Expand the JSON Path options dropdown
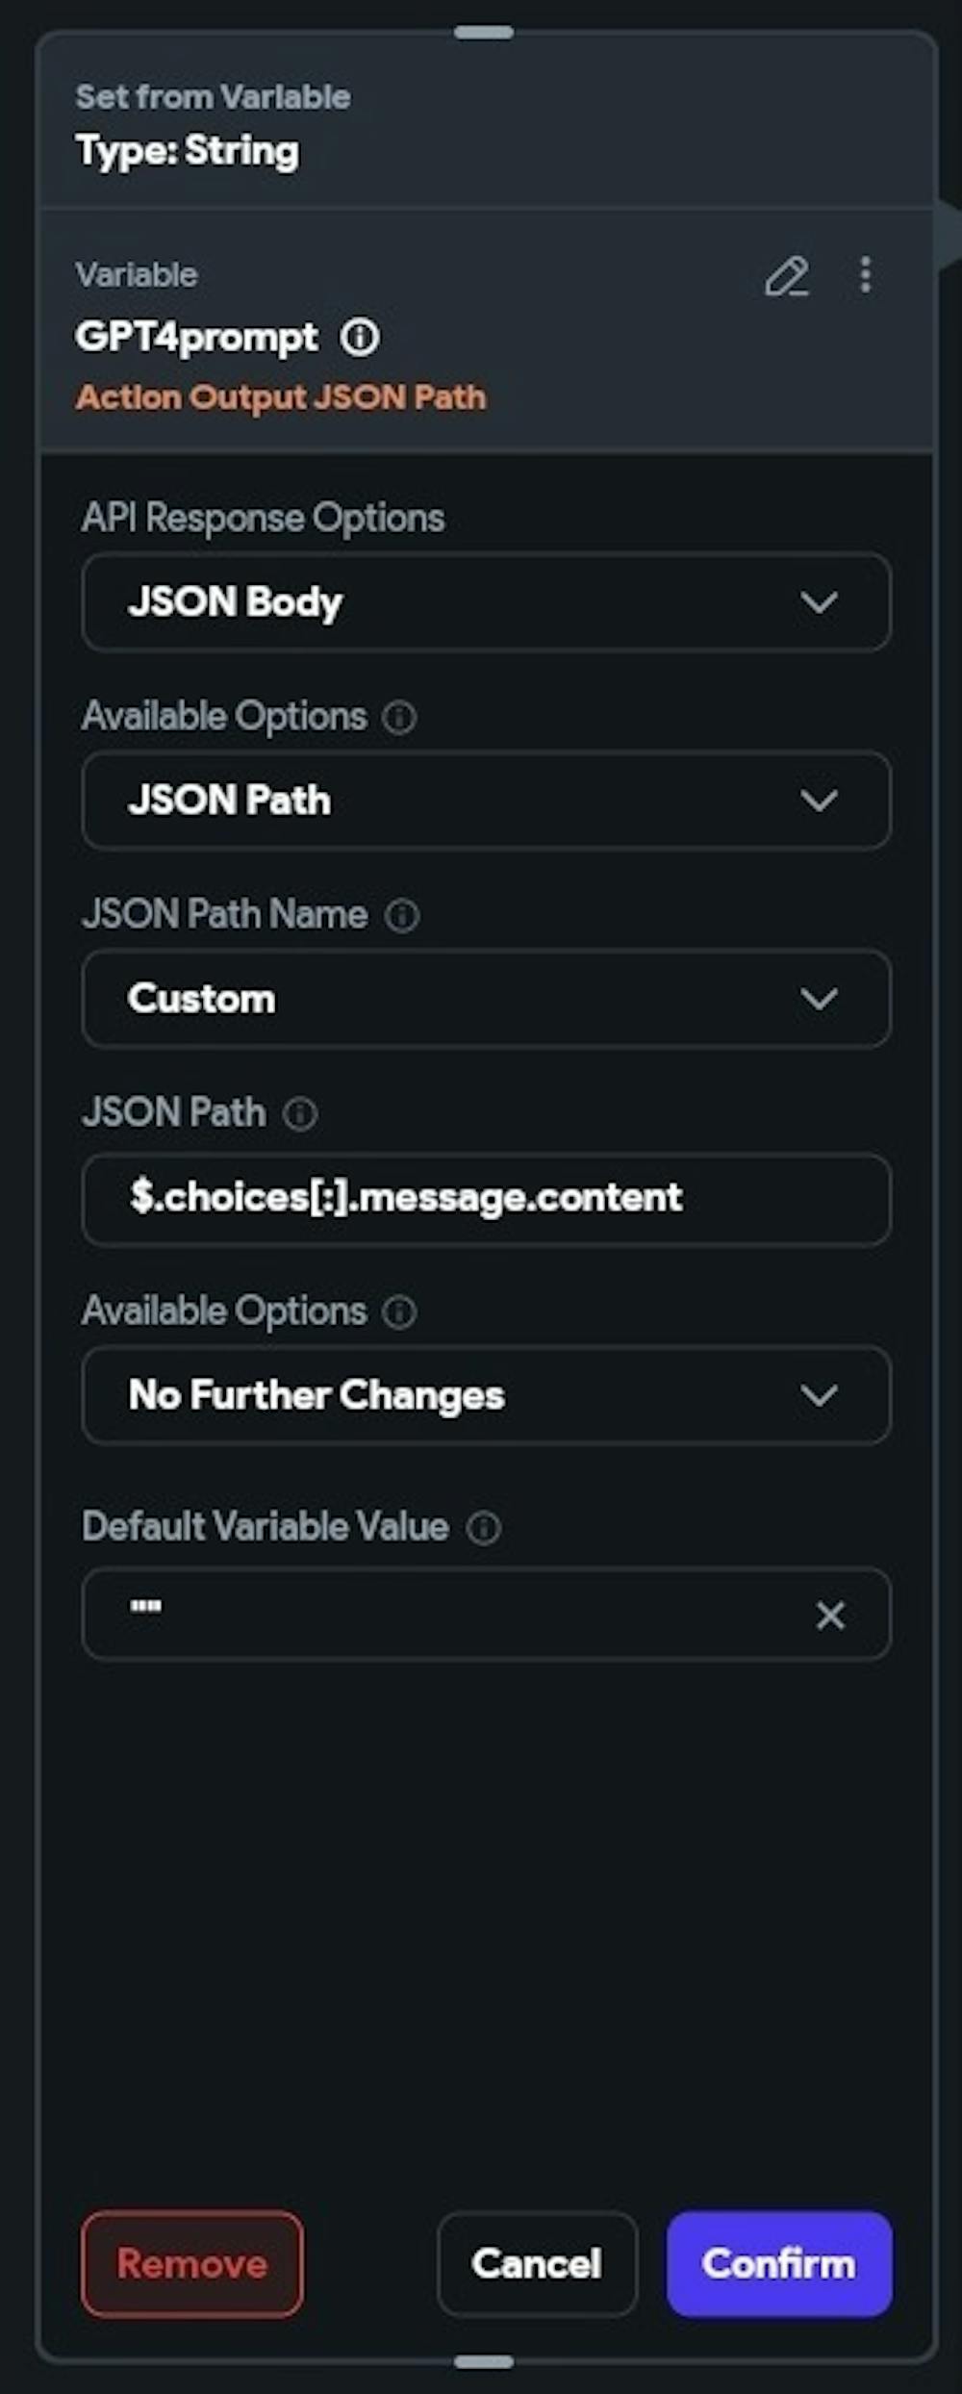The width and height of the screenshot is (962, 2394). pyautogui.click(x=486, y=801)
